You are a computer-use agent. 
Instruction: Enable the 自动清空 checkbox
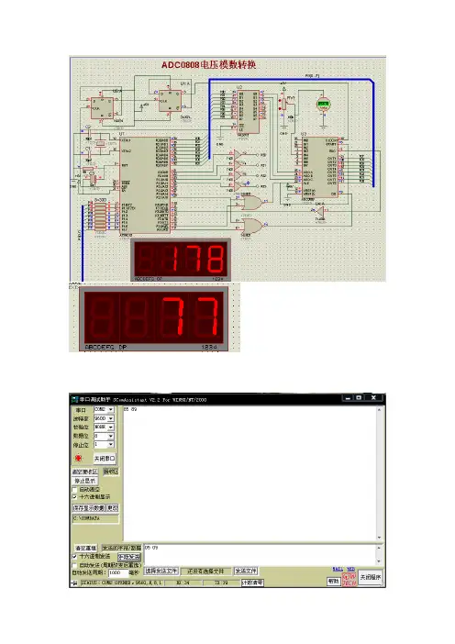tap(74, 490)
